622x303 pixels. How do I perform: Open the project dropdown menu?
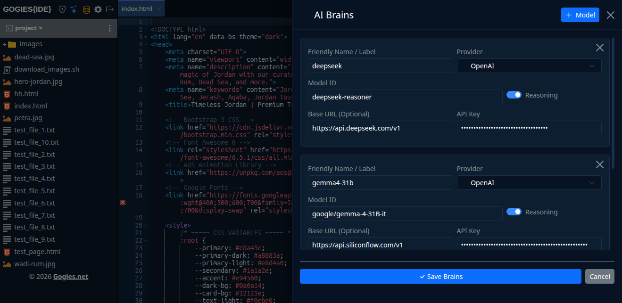click(29, 28)
